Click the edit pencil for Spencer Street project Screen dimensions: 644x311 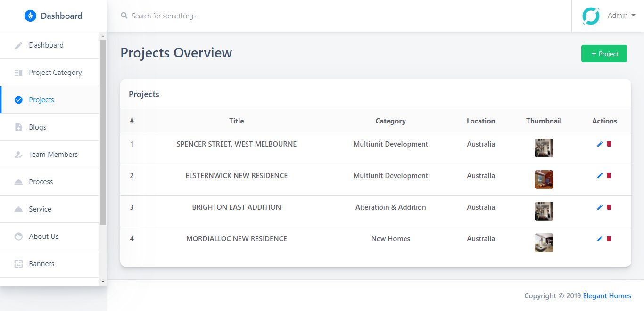[x=600, y=144]
